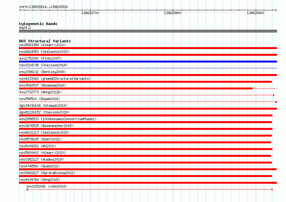Open the nsv5900402 (Almarri2020) label
This screenshot has width=286, height=202.
tap(42, 153)
